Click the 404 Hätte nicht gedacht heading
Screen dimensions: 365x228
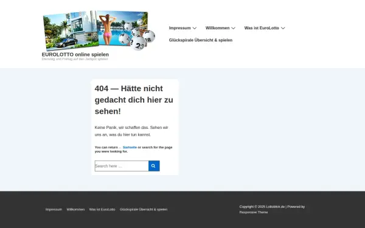click(x=134, y=100)
